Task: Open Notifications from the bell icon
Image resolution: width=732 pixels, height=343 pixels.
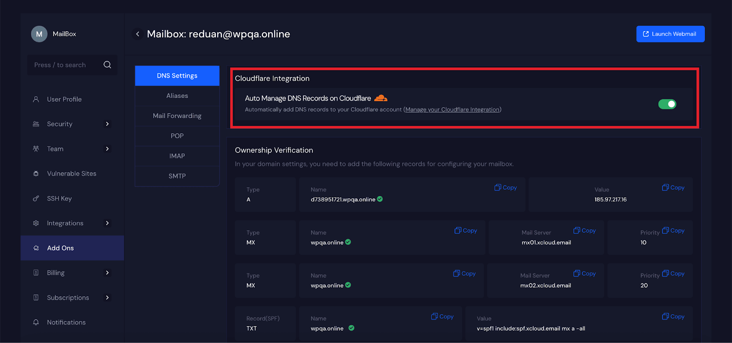Action: (36, 322)
